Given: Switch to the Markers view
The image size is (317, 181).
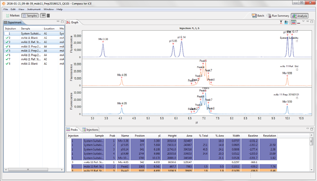Looking at the screenshot, I should 12,15.
